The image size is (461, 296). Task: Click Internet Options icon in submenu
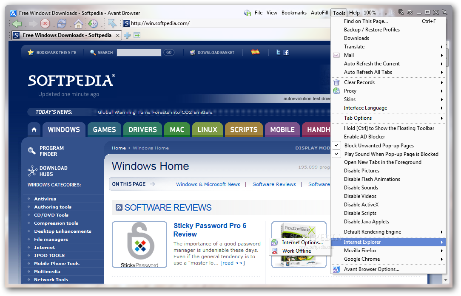(x=275, y=242)
